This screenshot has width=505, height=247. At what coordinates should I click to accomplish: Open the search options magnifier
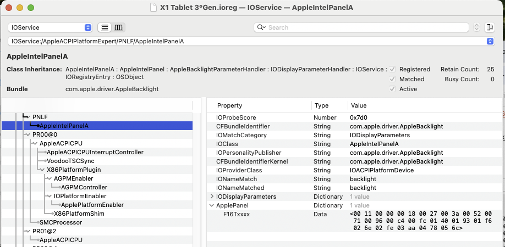pyautogui.click(x=261, y=27)
